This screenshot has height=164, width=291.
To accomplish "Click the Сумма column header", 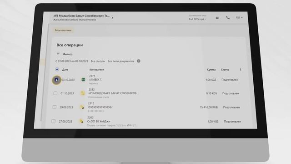I will [x=211, y=70].
